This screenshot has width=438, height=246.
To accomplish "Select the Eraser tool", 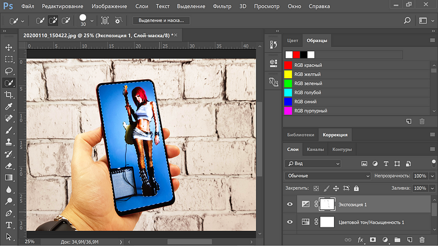I will pos(9,166).
